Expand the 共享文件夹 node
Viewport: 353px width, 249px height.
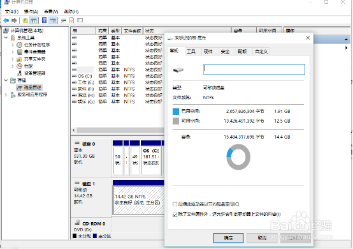pos(13,59)
